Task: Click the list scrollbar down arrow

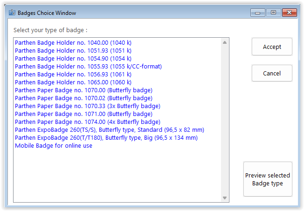Action: 225,198
